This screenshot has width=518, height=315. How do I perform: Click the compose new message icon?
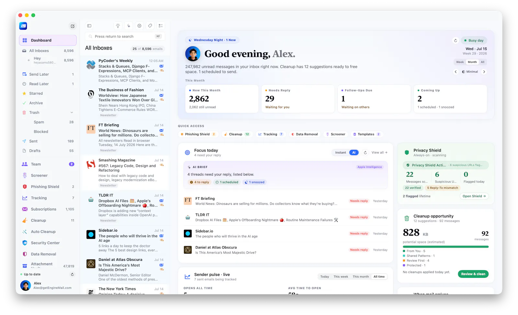(x=73, y=26)
